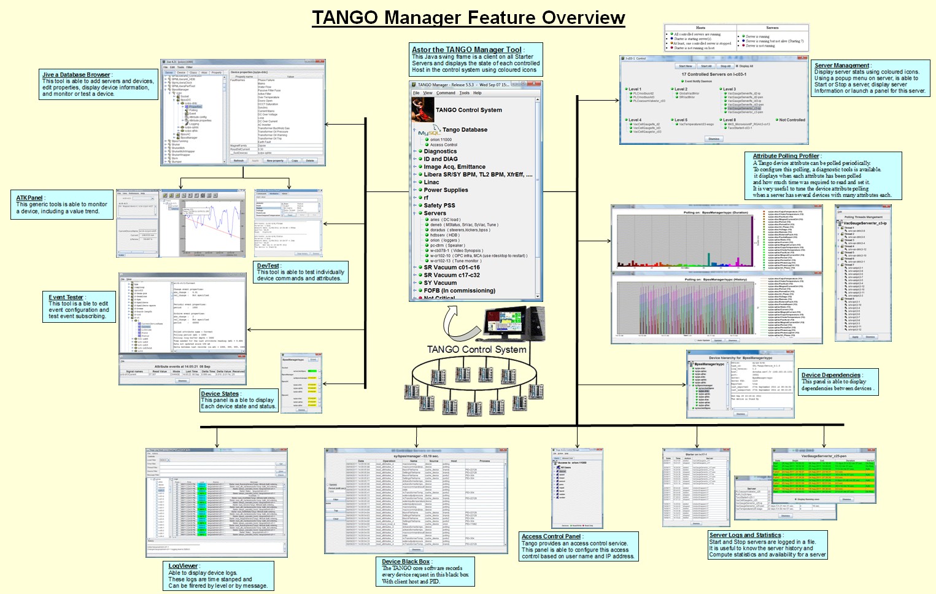Click the Properties node icon in Jive tree
Viewport: 936px width, 594px height.
click(187, 107)
